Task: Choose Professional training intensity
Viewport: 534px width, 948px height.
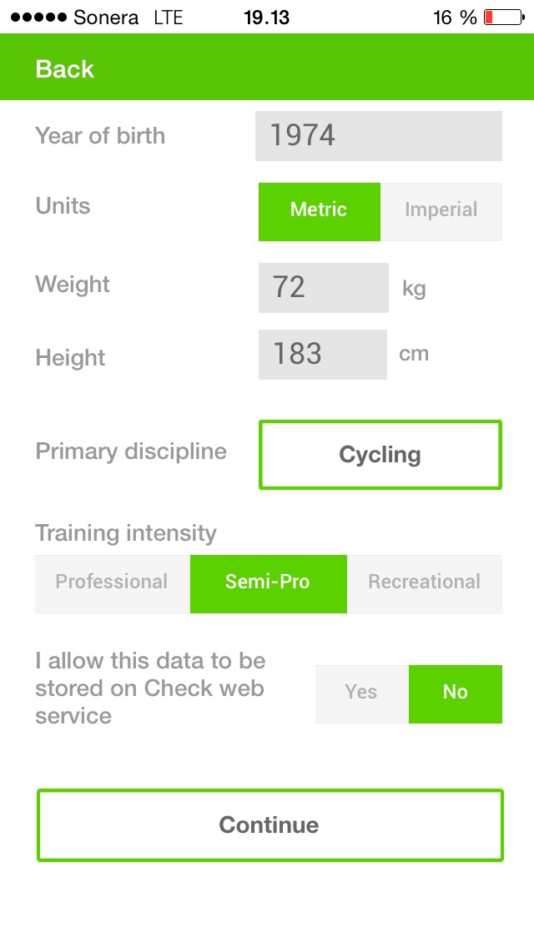Action: 112,583
